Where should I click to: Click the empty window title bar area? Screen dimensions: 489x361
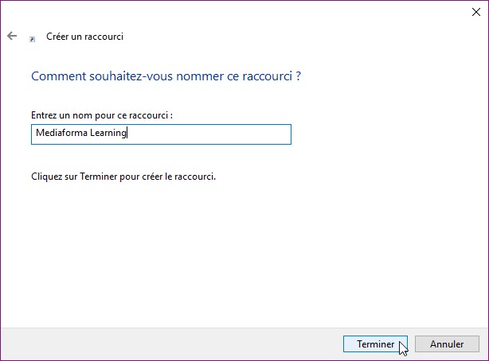pos(239,10)
